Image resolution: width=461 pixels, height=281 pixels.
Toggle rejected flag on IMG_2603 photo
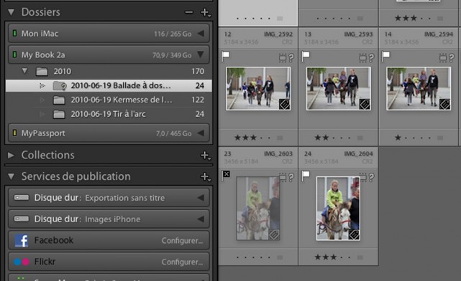[226, 175]
